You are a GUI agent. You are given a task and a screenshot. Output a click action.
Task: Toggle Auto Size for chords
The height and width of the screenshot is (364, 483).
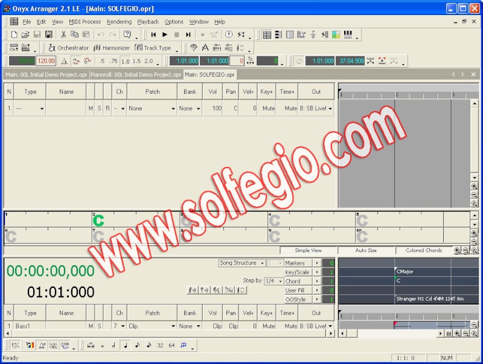pos(366,250)
